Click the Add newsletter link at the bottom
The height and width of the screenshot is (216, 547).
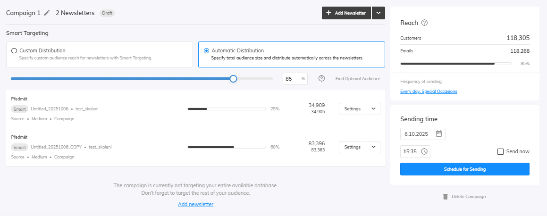(195, 204)
